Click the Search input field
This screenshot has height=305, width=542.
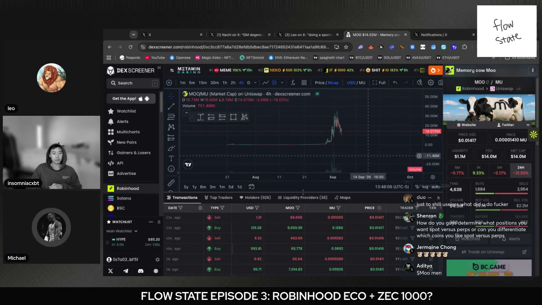[132, 83]
